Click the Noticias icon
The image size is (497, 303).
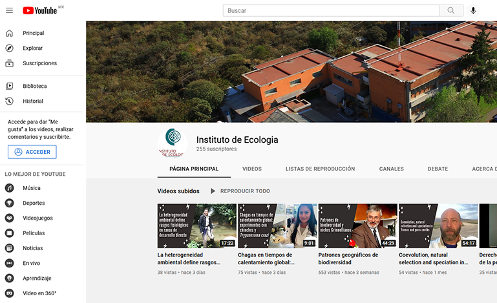tap(10, 248)
